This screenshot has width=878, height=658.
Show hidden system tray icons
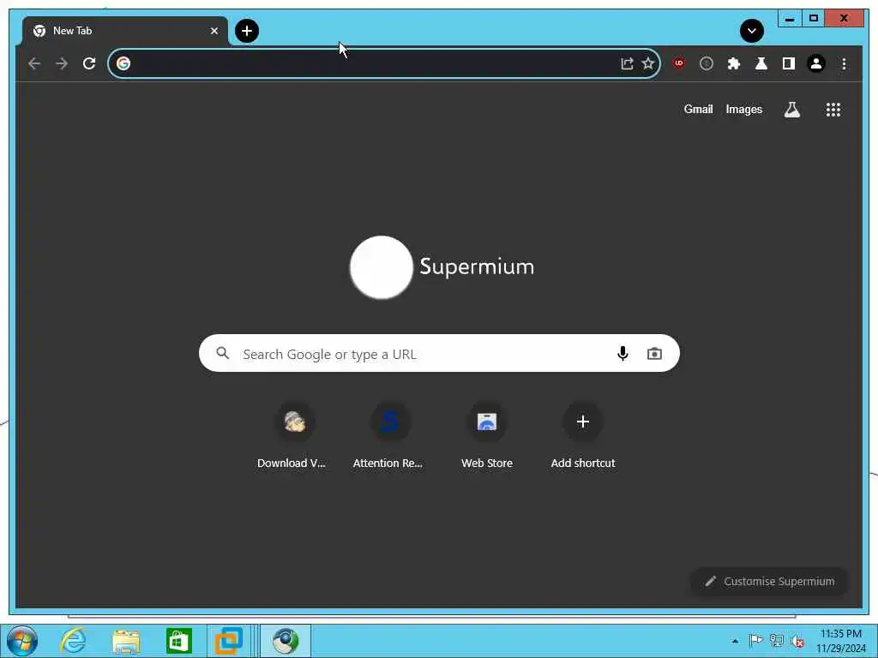(735, 641)
